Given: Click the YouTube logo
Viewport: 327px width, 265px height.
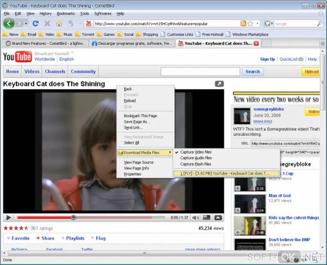Looking at the screenshot, I should click(18, 56).
